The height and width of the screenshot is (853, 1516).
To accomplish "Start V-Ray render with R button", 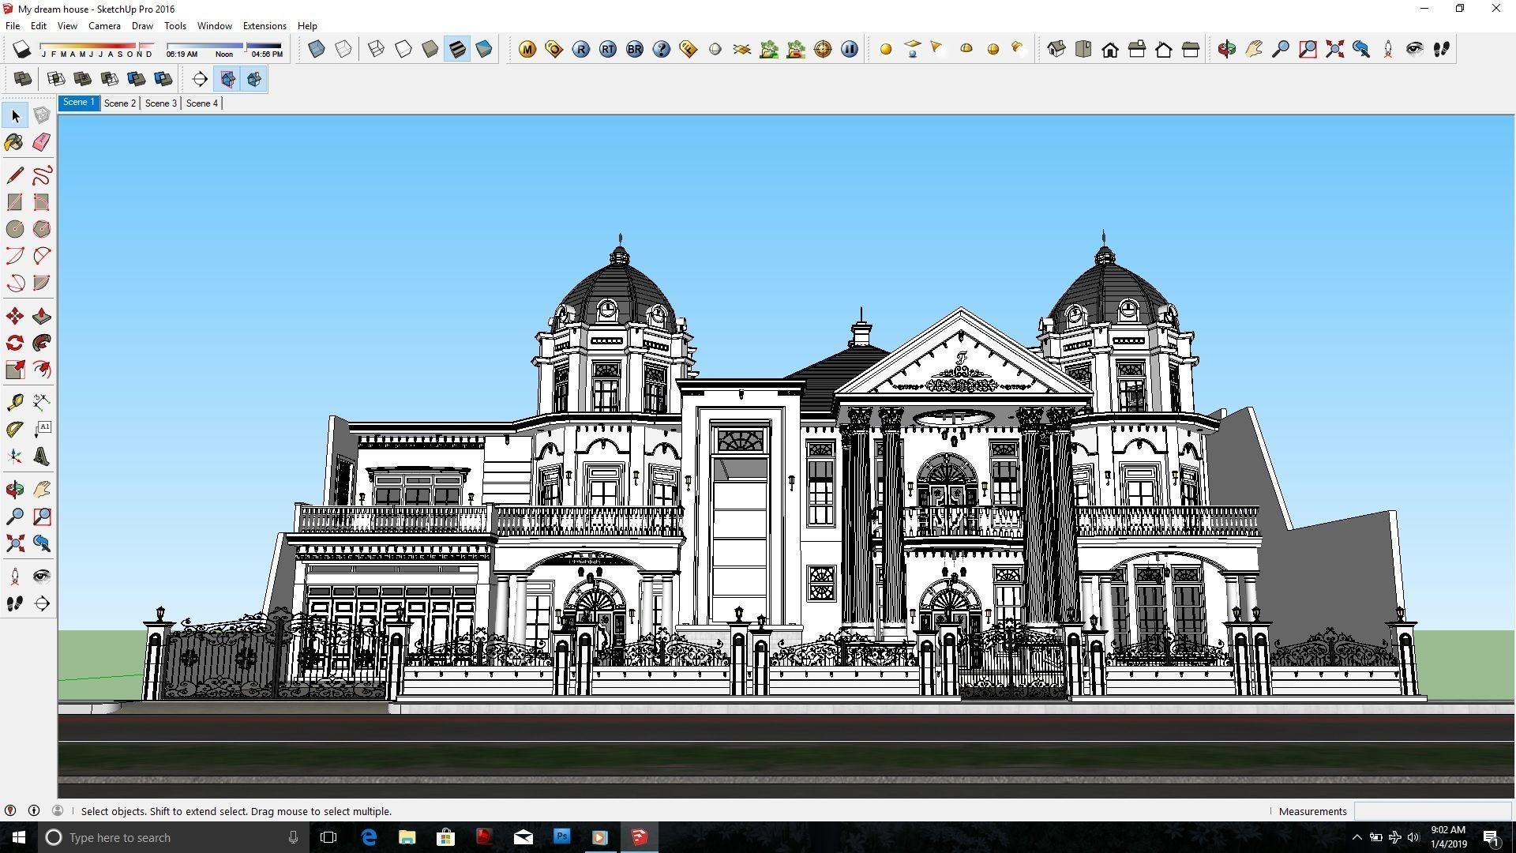I will tap(581, 49).
